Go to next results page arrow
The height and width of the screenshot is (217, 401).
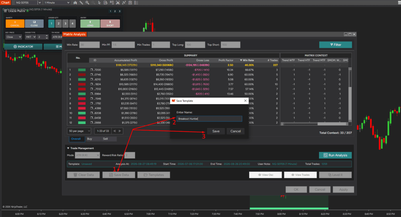point(120,131)
